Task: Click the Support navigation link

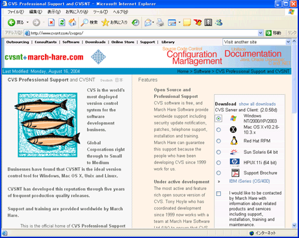Action: click(x=148, y=42)
